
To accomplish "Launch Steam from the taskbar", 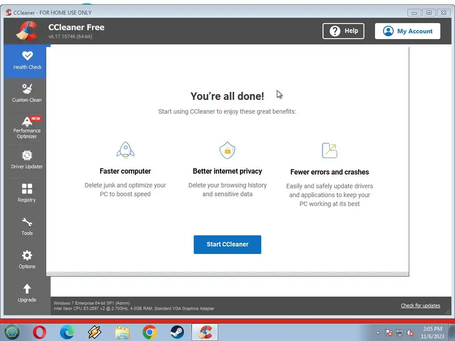I will (x=177, y=332).
